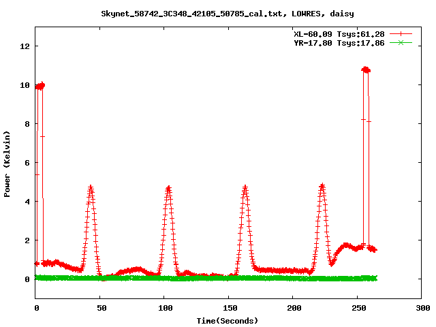Click the x-axis tick label 150
436x327 pixels.
point(230,308)
